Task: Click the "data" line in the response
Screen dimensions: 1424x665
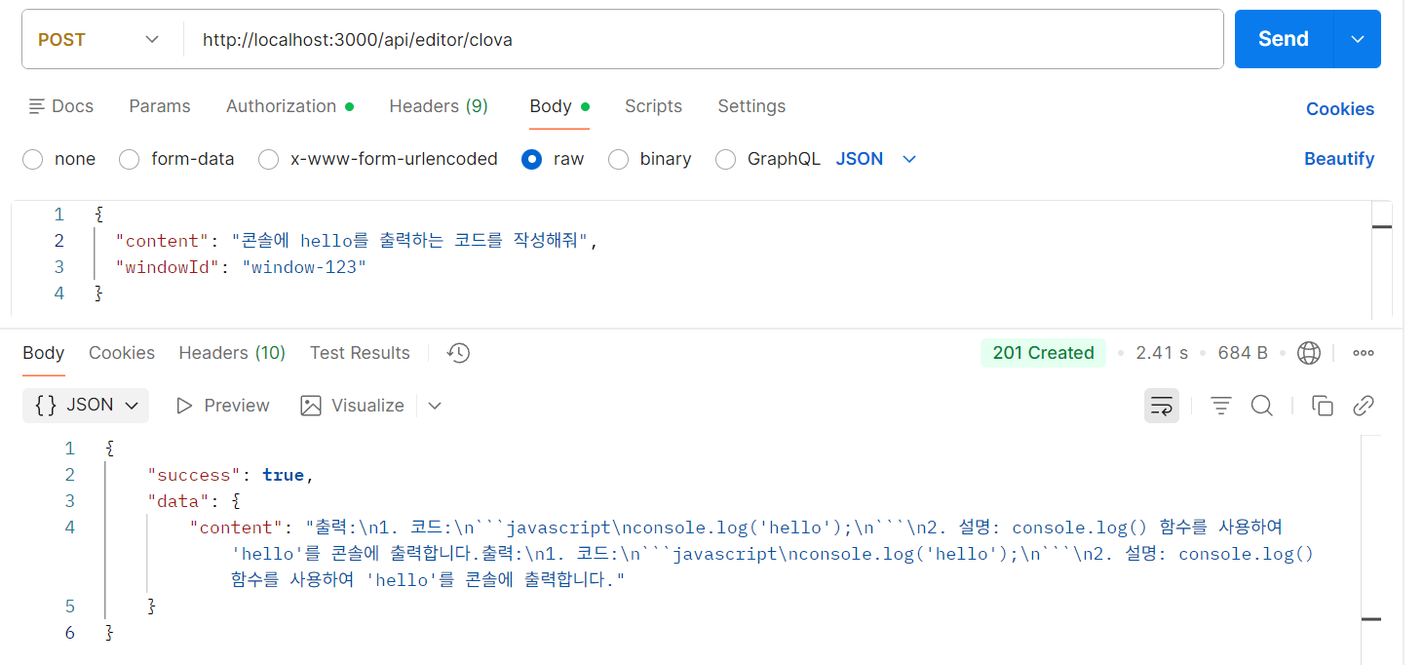Action: pyautogui.click(x=193, y=501)
